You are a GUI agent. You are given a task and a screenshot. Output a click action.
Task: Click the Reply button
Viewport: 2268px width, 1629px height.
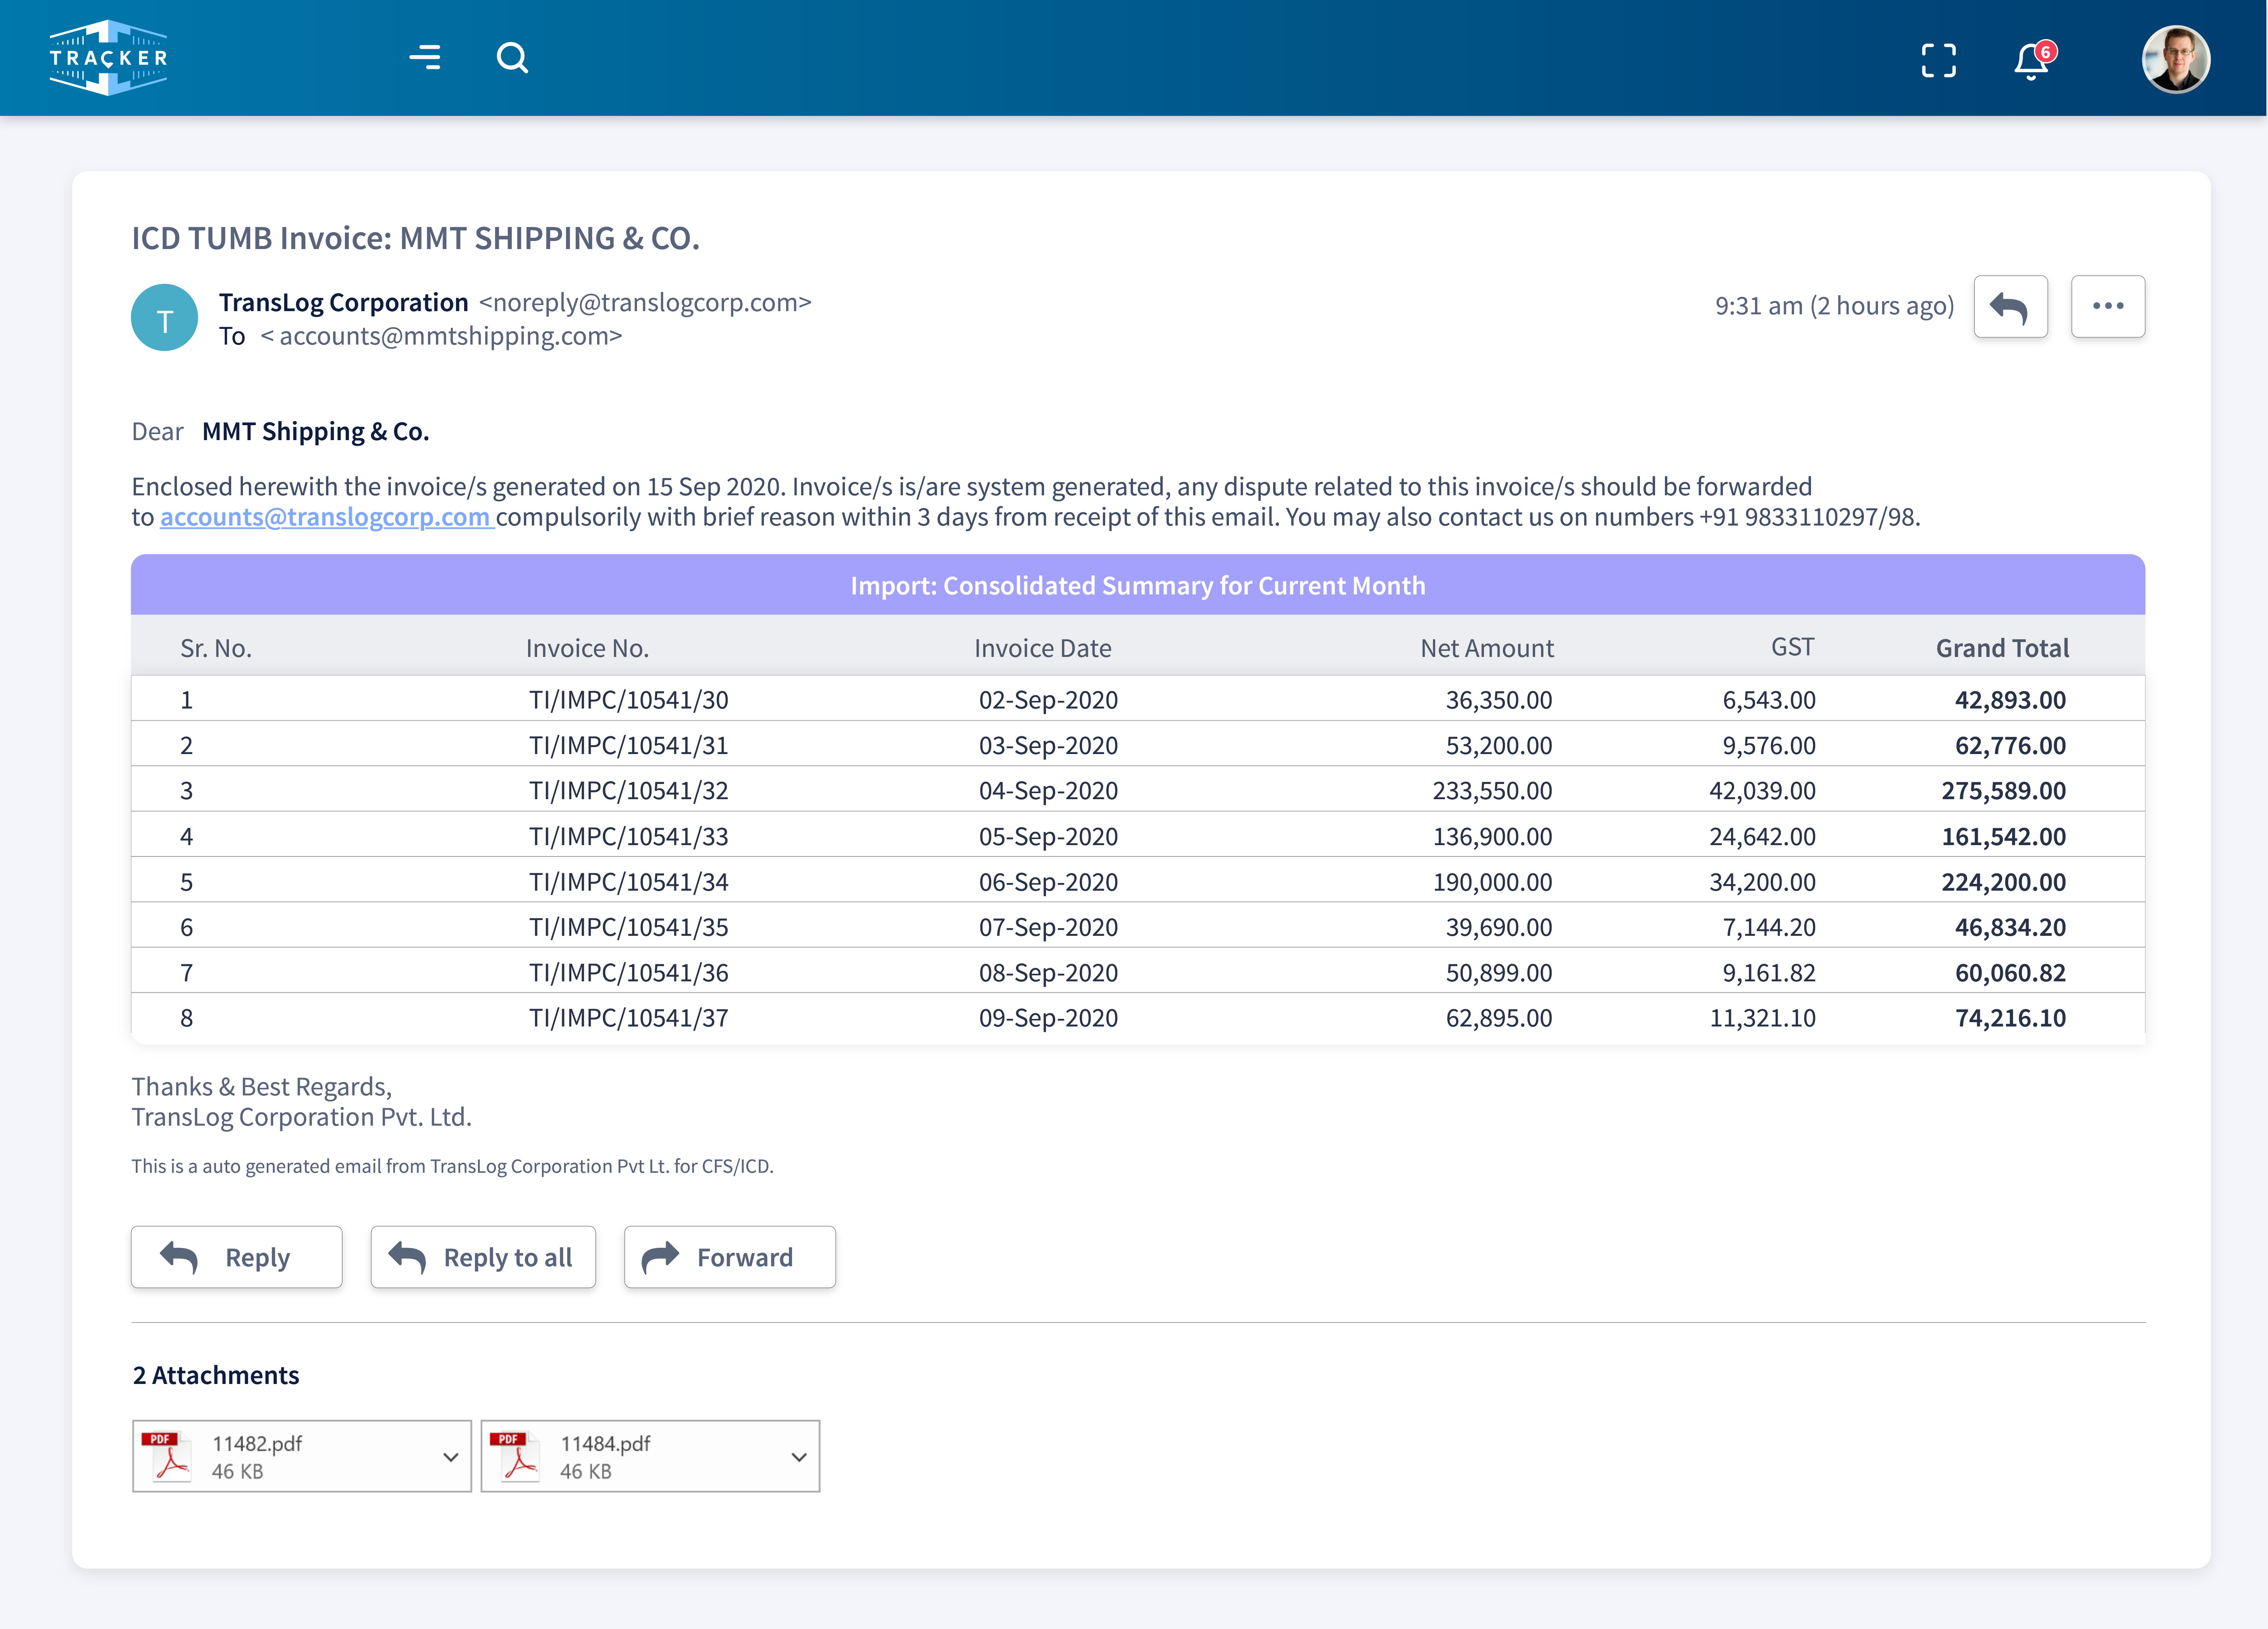point(236,1257)
